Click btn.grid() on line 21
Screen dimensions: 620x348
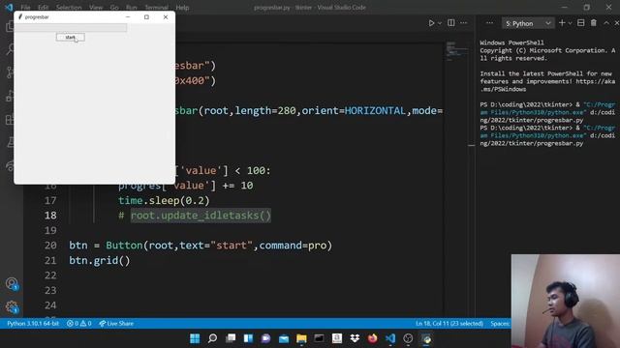pyautogui.click(x=100, y=260)
